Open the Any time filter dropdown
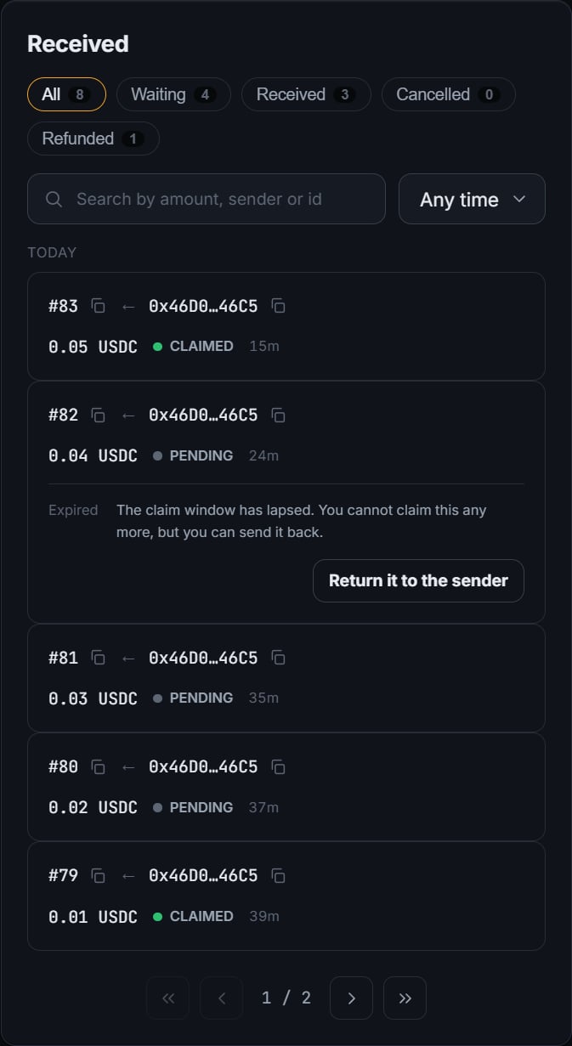 (472, 199)
